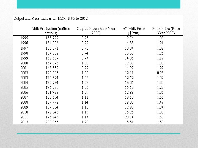Click the year 2000 row label
198x148 pixels.
pos(24,63)
